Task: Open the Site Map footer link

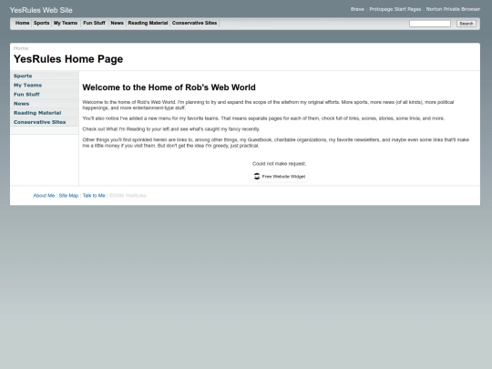Action: (68, 196)
